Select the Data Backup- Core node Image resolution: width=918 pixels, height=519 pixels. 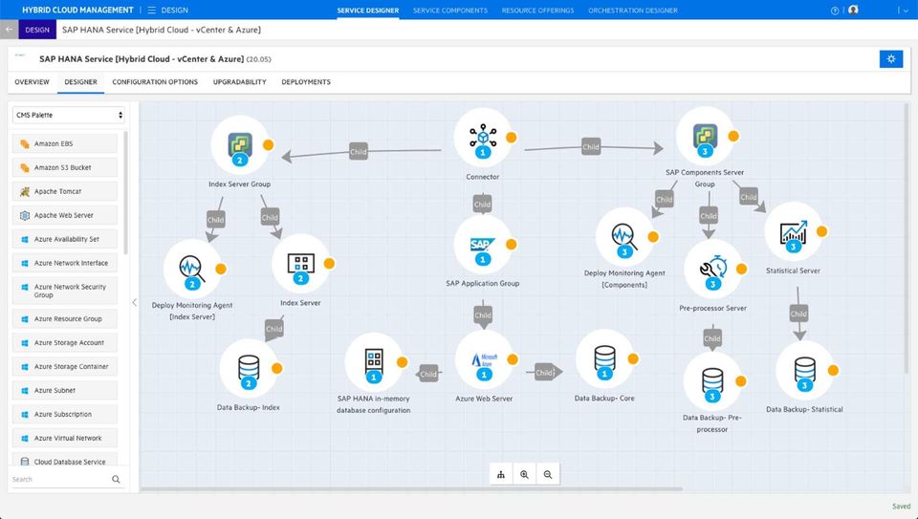[604, 358]
